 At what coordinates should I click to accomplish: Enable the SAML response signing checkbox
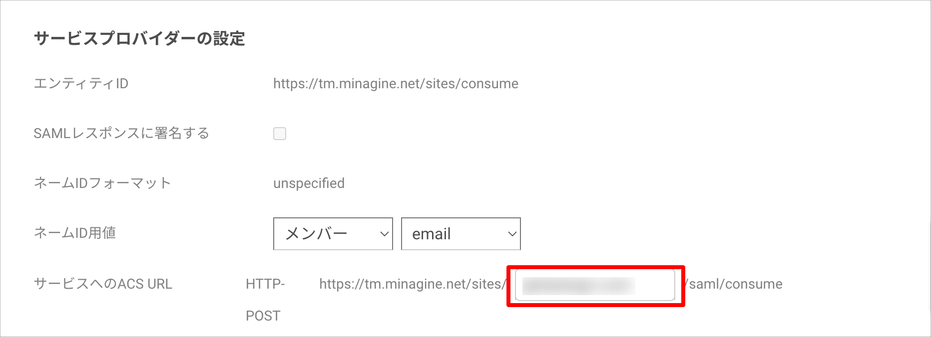280,134
